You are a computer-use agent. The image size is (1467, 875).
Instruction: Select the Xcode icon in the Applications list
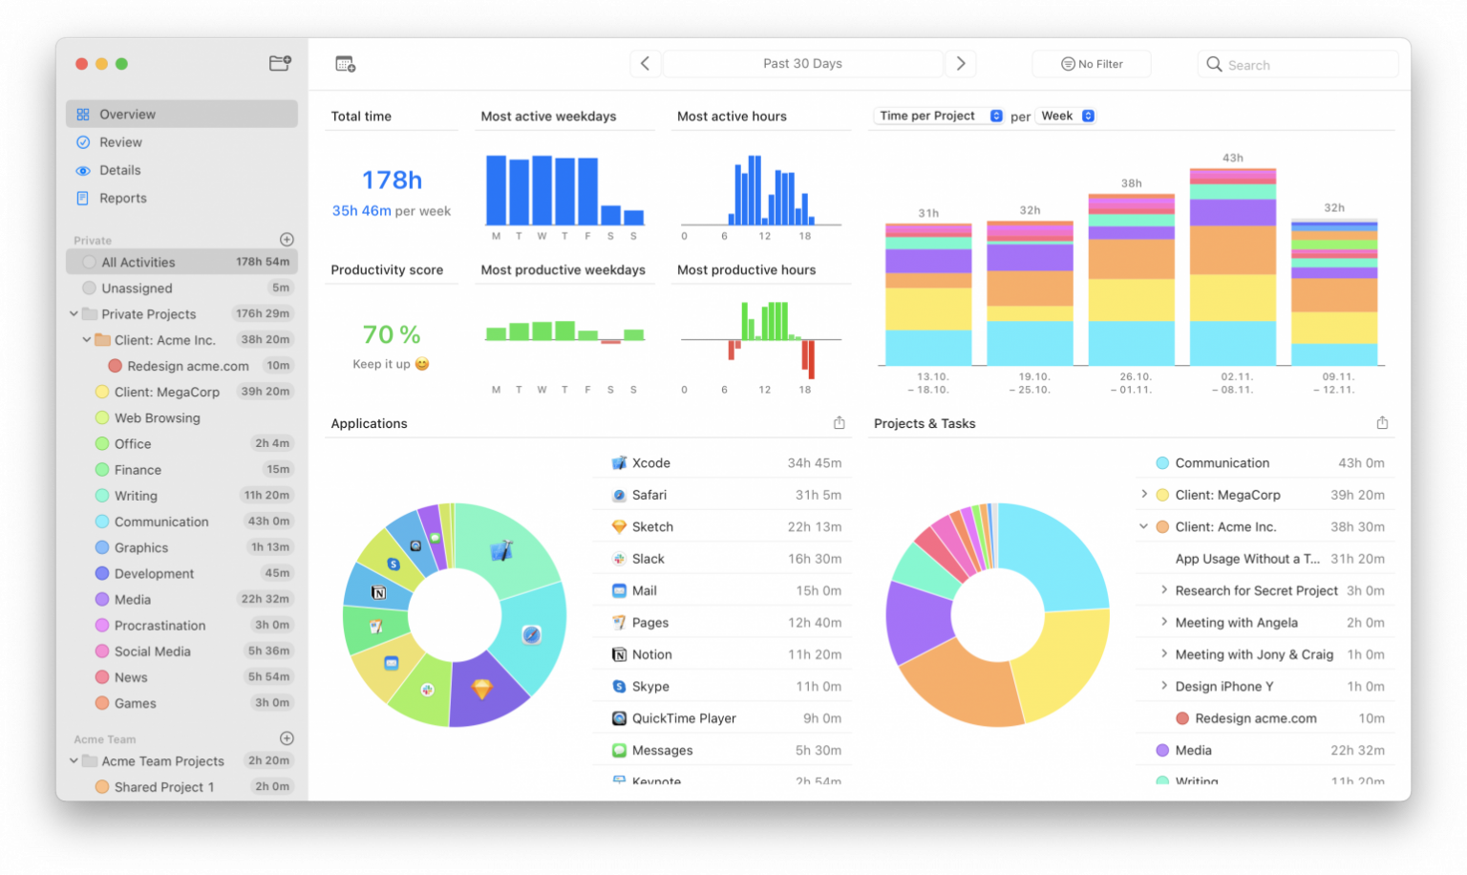pyautogui.click(x=617, y=462)
